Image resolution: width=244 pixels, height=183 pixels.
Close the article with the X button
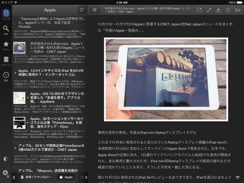pos(94,10)
